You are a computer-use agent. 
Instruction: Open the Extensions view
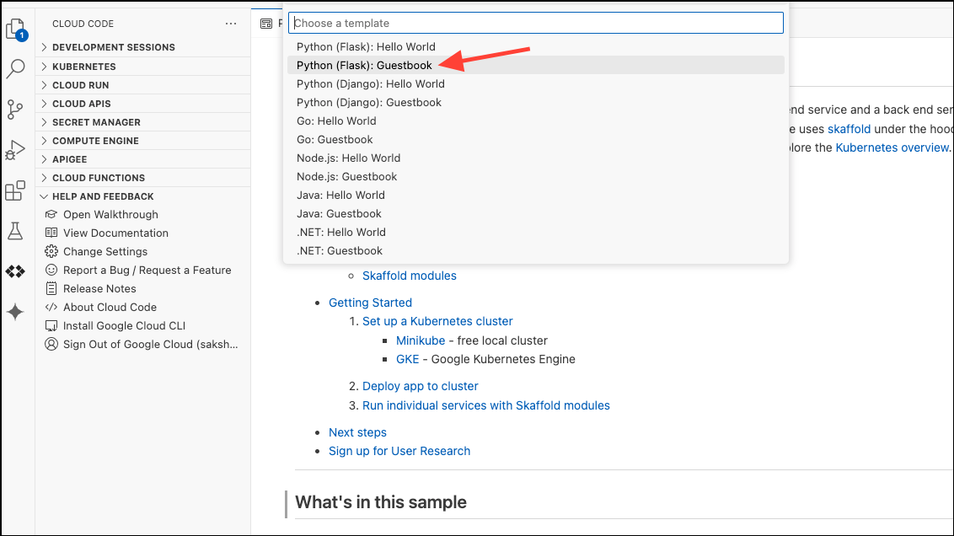(x=15, y=190)
